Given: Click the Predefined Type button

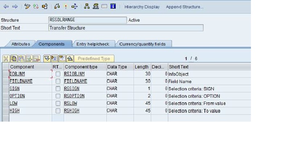Looking at the screenshot, I should (94, 58).
